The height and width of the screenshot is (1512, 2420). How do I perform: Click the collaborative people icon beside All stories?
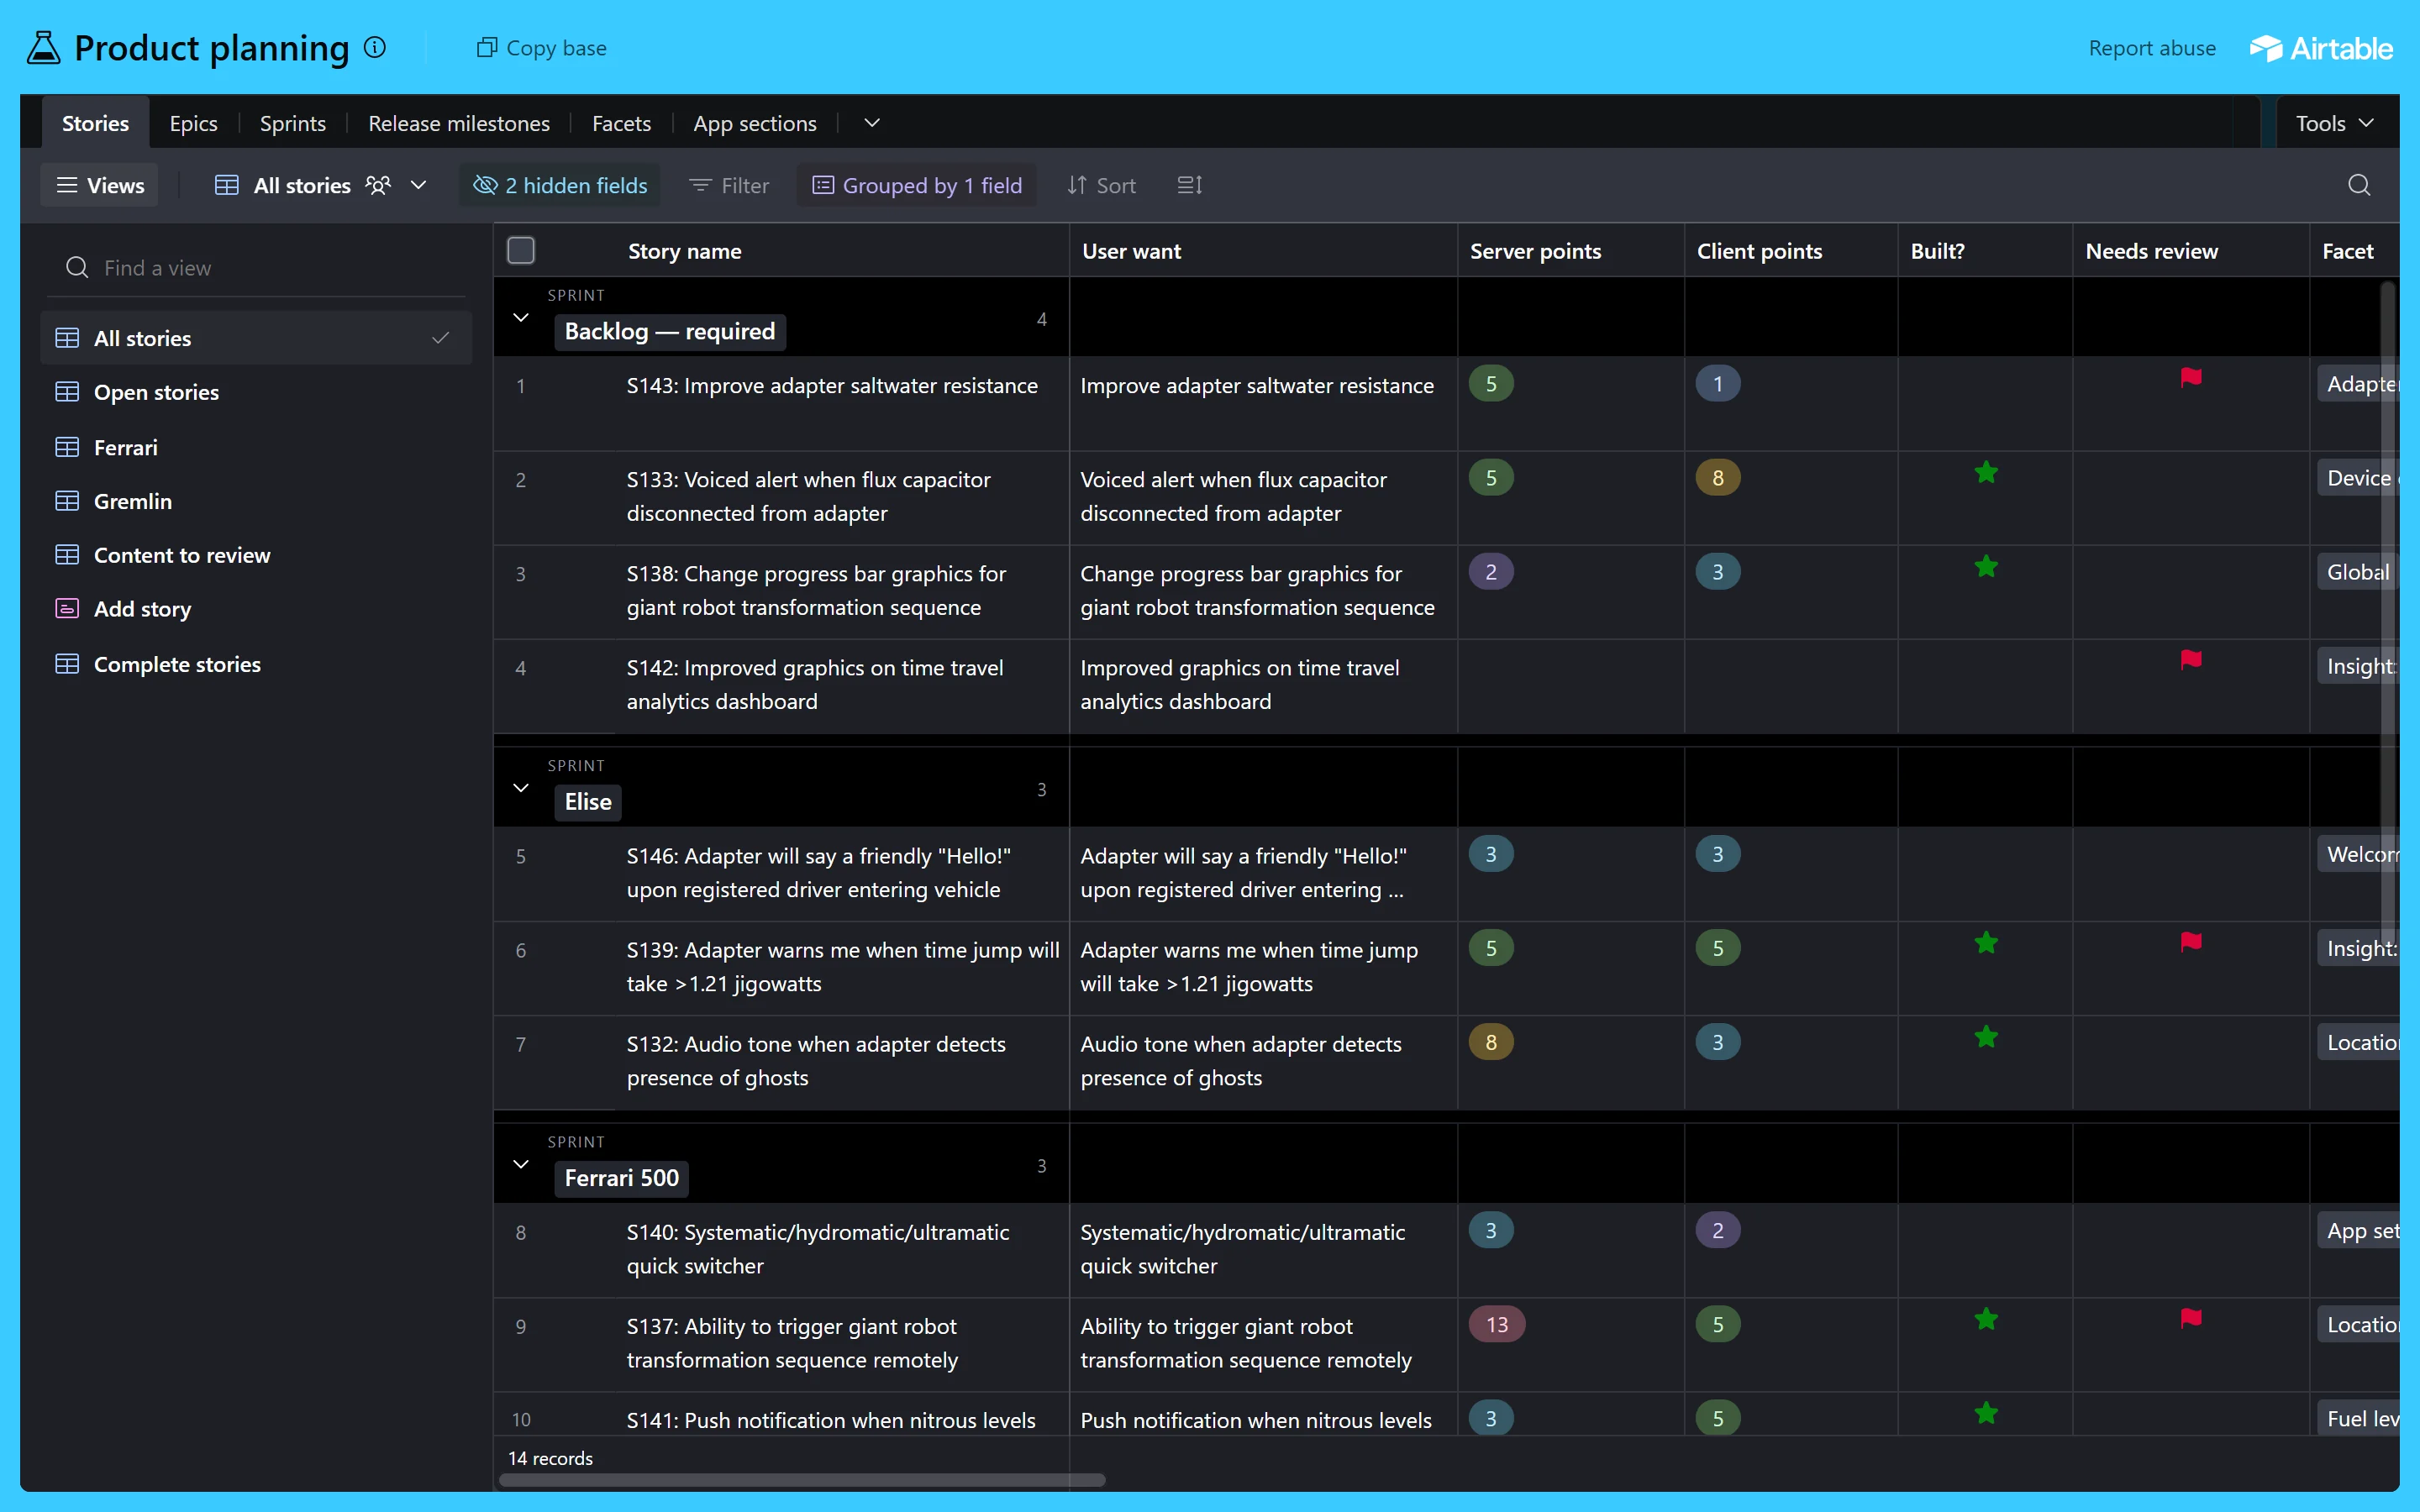pos(378,185)
